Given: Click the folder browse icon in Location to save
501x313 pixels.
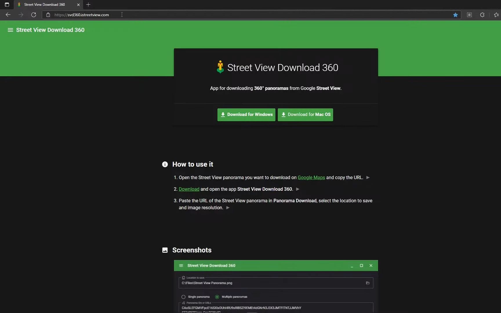Looking at the screenshot, I should pos(368,283).
